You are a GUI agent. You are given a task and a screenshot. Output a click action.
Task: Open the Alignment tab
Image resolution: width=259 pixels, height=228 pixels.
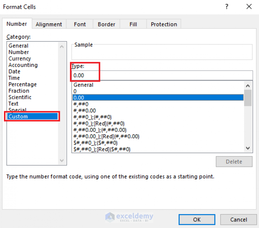tap(49, 24)
